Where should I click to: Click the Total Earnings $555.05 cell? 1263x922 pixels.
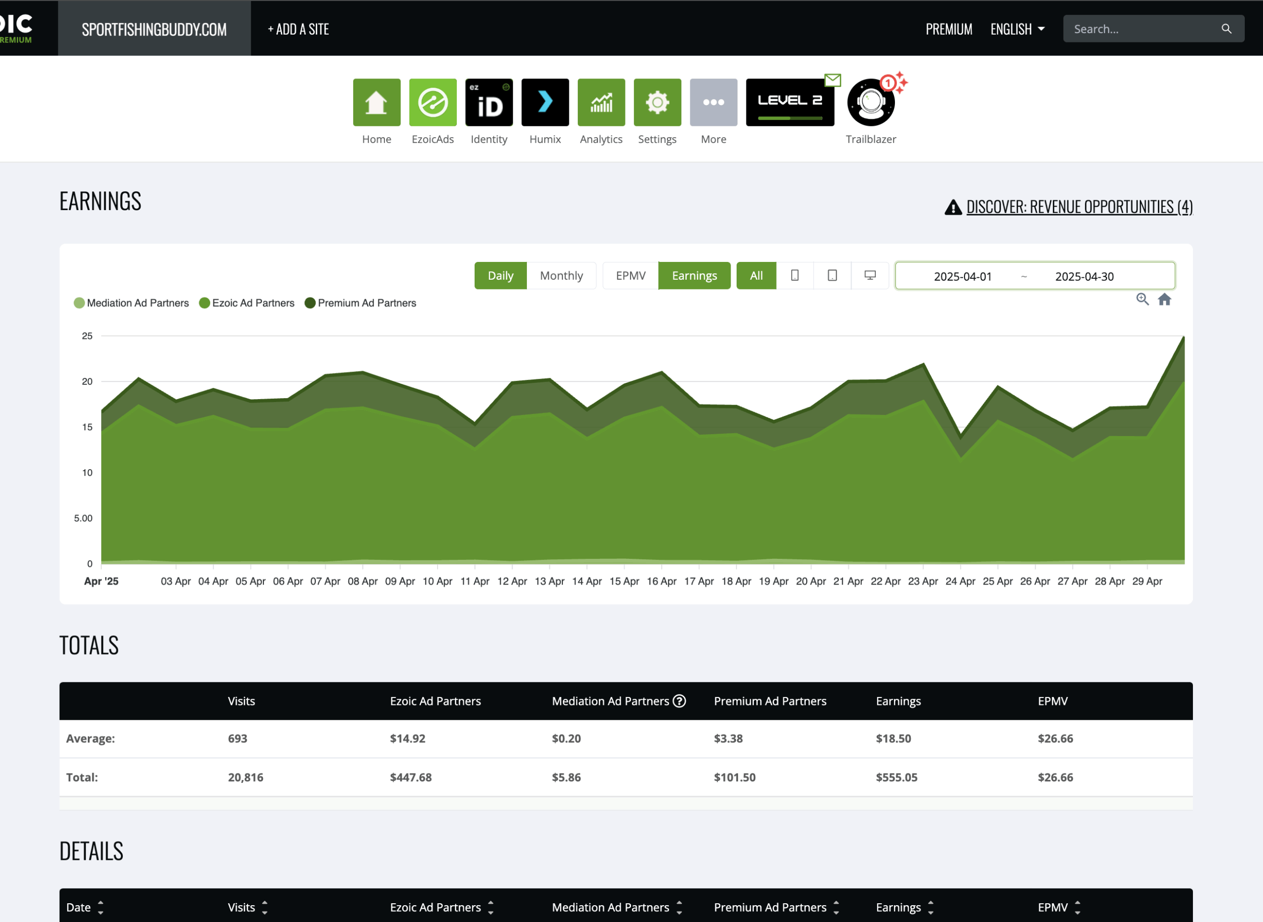pos(896,777)
